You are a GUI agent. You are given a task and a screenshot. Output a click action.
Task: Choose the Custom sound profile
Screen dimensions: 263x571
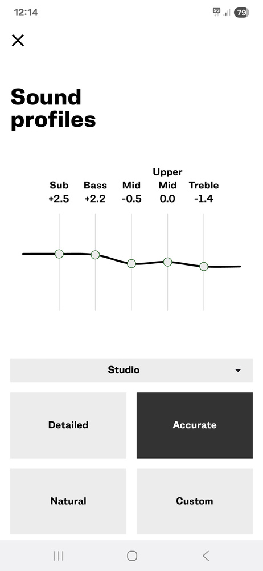click(194, 501)
